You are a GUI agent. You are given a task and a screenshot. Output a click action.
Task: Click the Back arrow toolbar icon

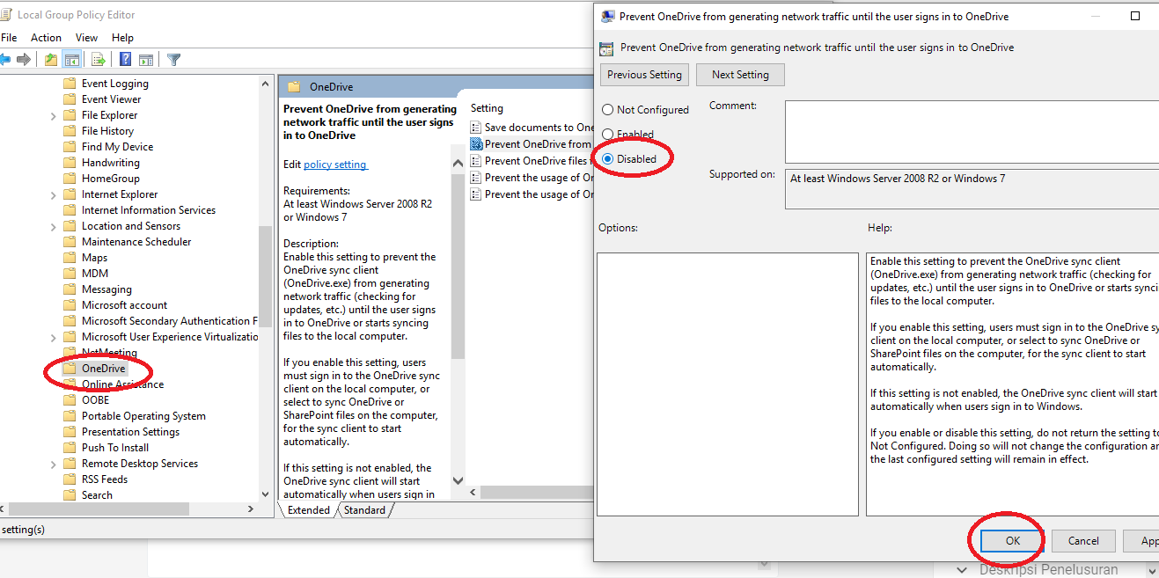click(x=5, y=60)
